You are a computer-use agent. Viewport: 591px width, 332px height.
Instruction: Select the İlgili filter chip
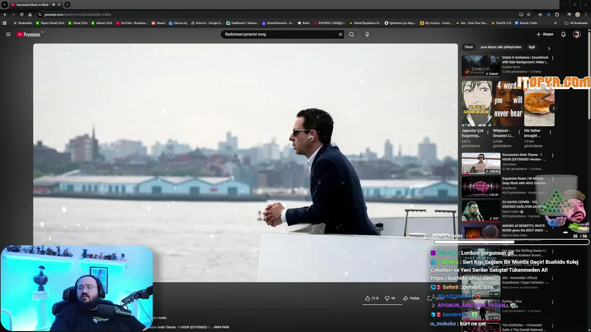click(x=532, y=47)
